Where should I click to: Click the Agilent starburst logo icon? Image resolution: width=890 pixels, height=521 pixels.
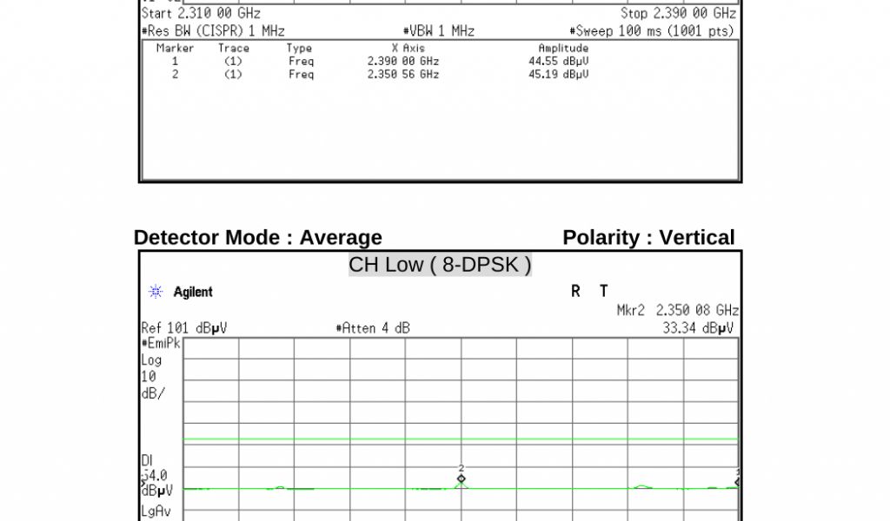[156, 293]
